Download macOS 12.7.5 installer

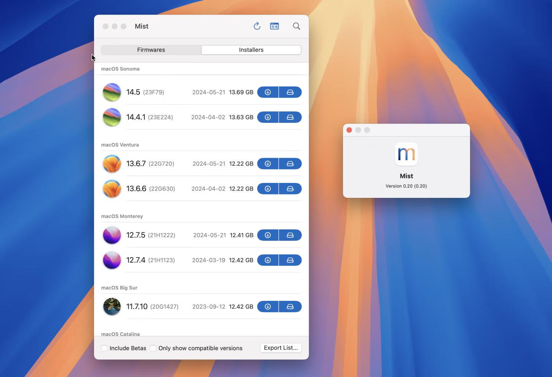coord(268,235)
